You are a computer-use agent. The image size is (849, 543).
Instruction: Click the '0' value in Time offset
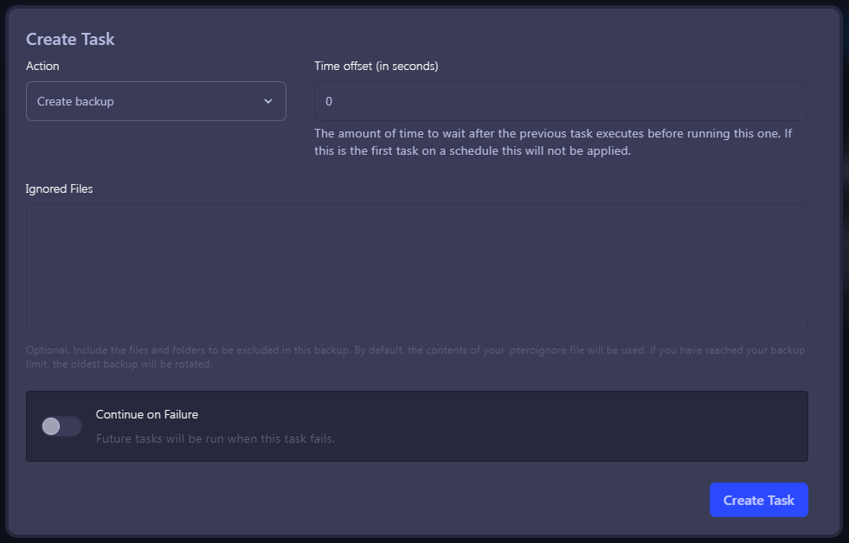pyautogui.click(x=329, y=101)
